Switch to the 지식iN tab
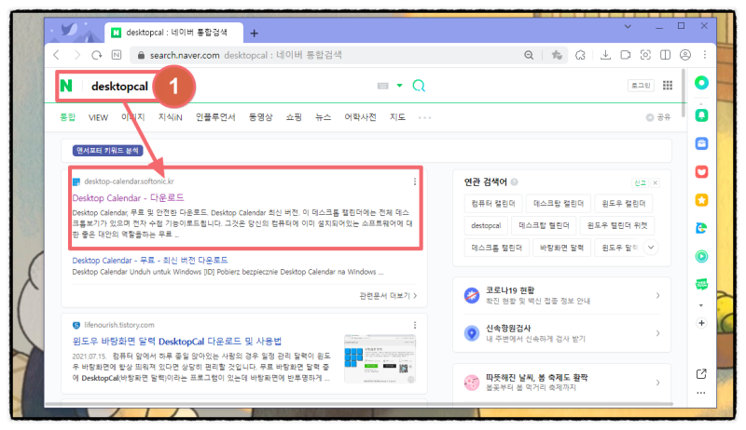 tap(171, 117)
